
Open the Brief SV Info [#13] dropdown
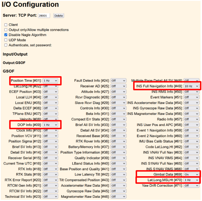point(50,147)
